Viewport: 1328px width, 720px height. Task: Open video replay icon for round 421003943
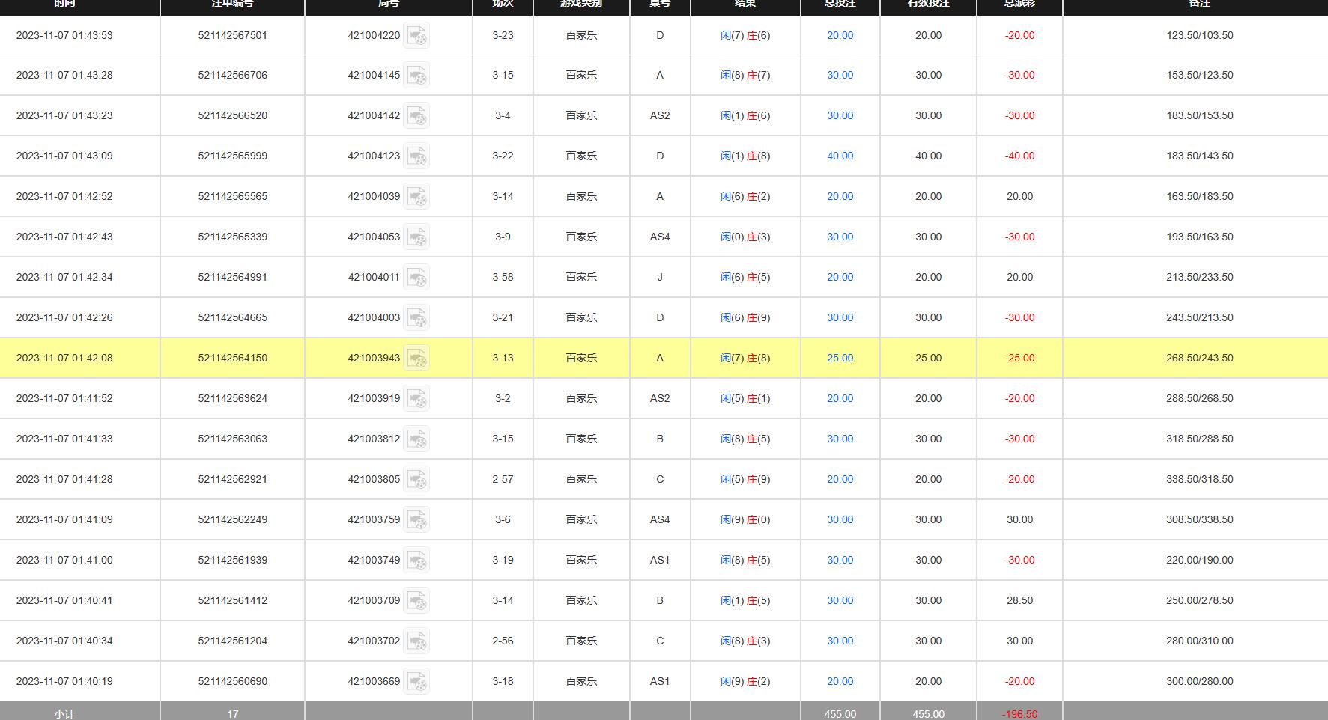tap(416, 359)
